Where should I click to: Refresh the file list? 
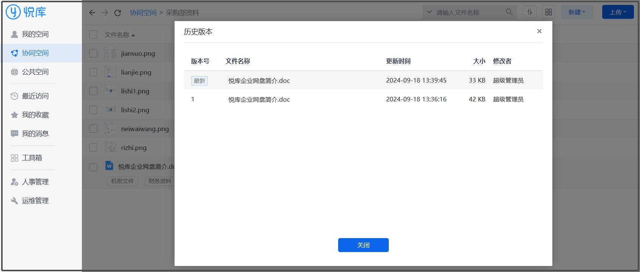(117, 13)
